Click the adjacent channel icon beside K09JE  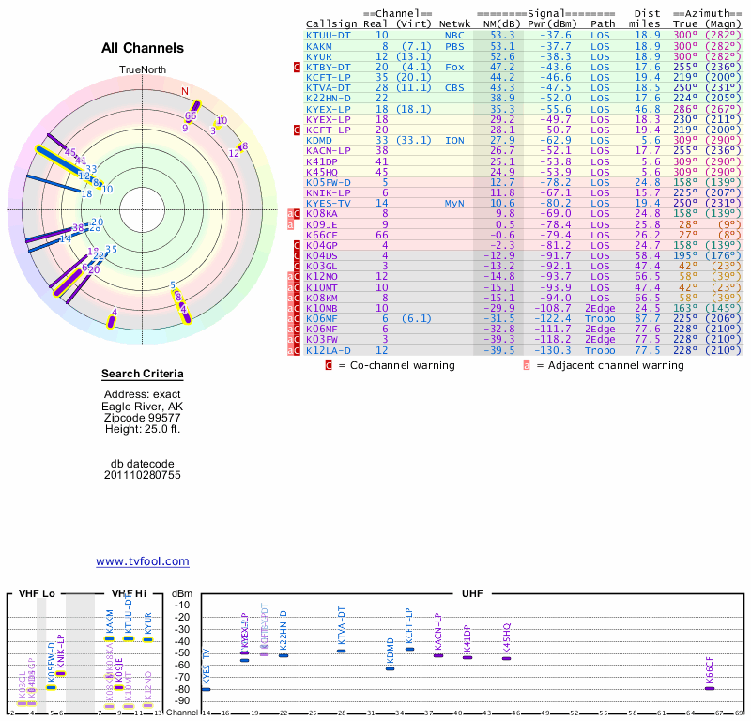290,224
